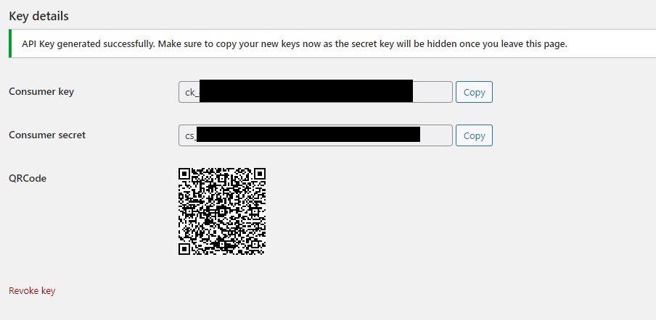This screenshot has height=320, width=656.
Task: Focus the Consumer key text field
Action: pyautogui.click(x=316, y=92)
